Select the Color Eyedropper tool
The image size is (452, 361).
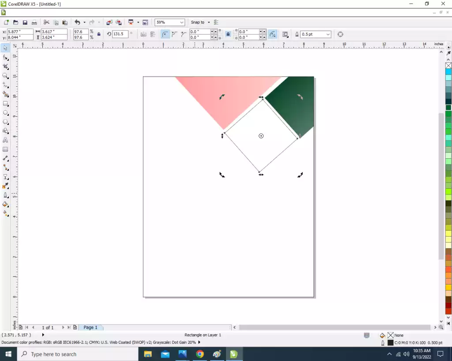[x=5, y=186]
